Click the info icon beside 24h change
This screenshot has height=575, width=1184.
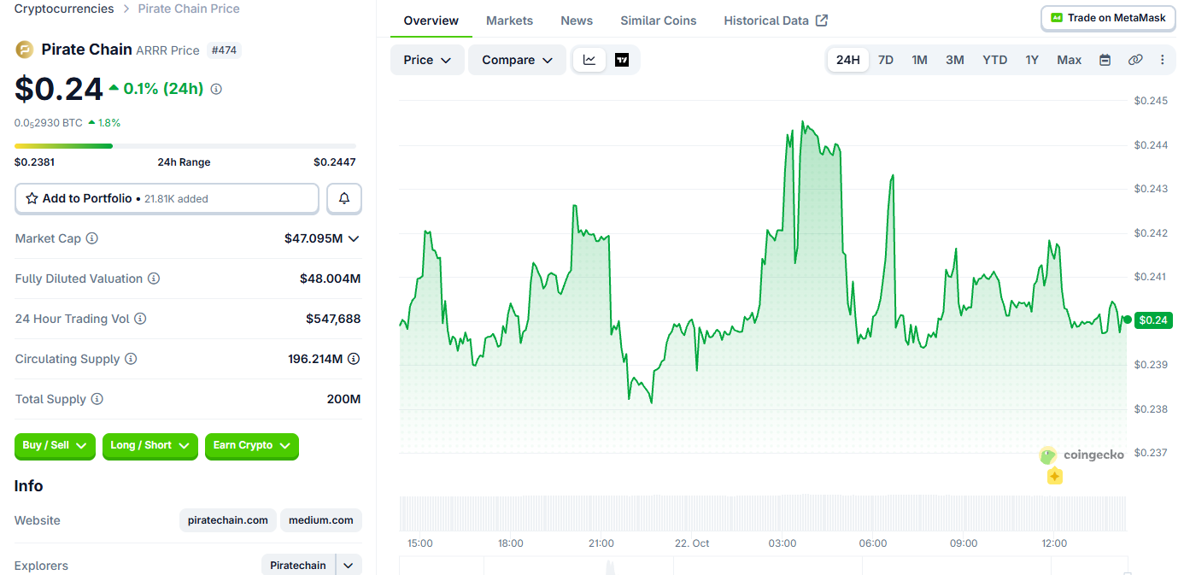click(216, 89)
